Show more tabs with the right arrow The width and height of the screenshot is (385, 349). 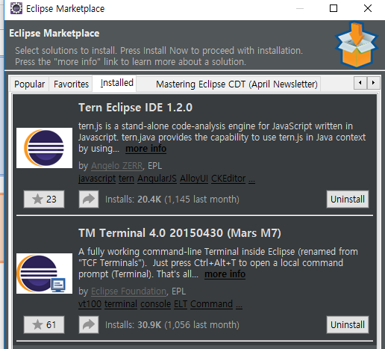pyautogui.click(x=373, y=83)
